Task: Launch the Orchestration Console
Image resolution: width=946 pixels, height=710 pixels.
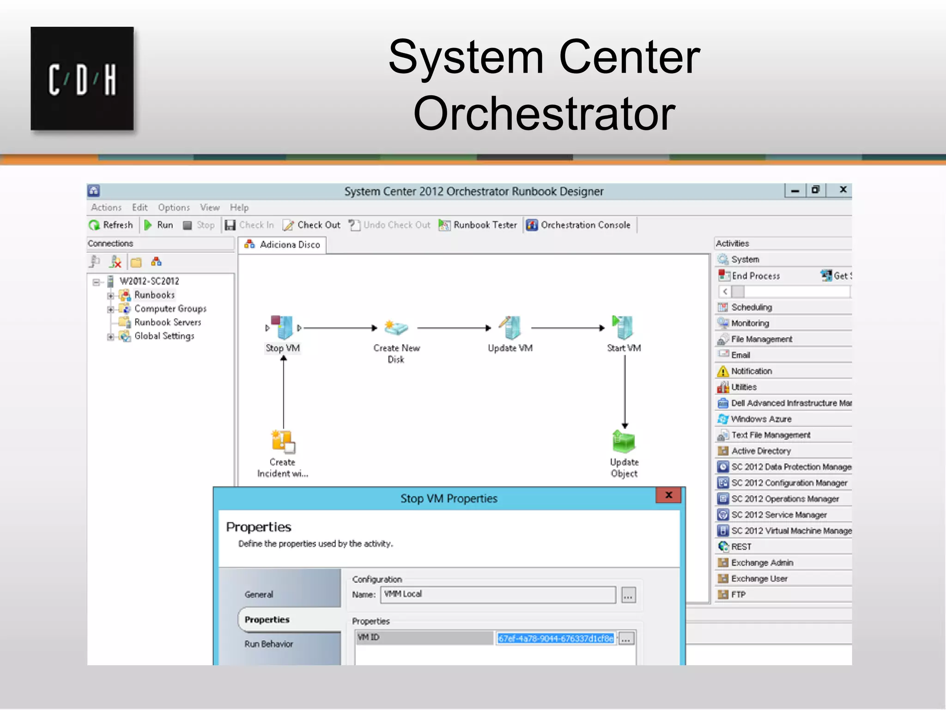Action: pyautogui.click(x=578, y=225)
